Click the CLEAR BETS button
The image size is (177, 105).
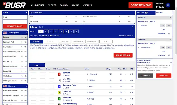tap(145, 75)
